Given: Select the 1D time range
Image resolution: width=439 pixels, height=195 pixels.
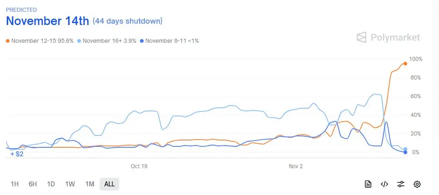Looking at the screenshot, I should 51,184.
